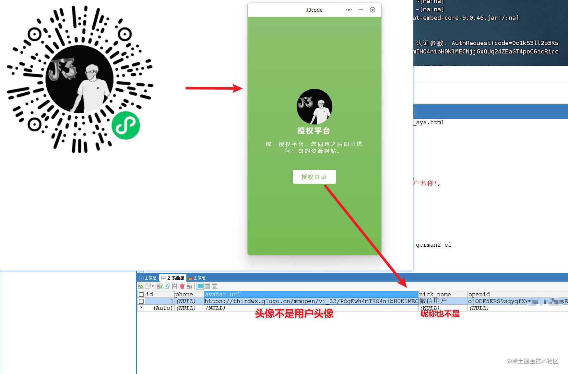
Task: Click the duplicate row icon
Action: coord(167,286)
